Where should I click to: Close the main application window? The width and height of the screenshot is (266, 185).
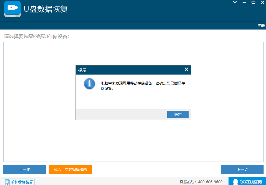262,2
